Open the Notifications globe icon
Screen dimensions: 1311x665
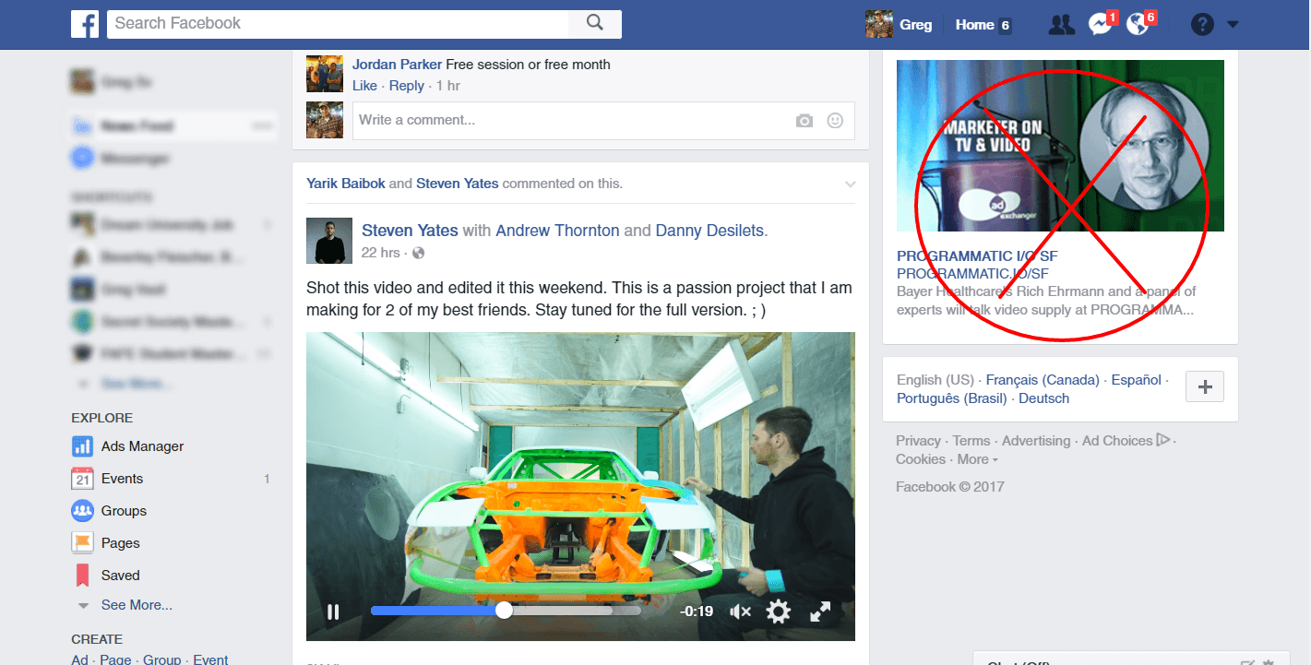(x=1138, y=25)
